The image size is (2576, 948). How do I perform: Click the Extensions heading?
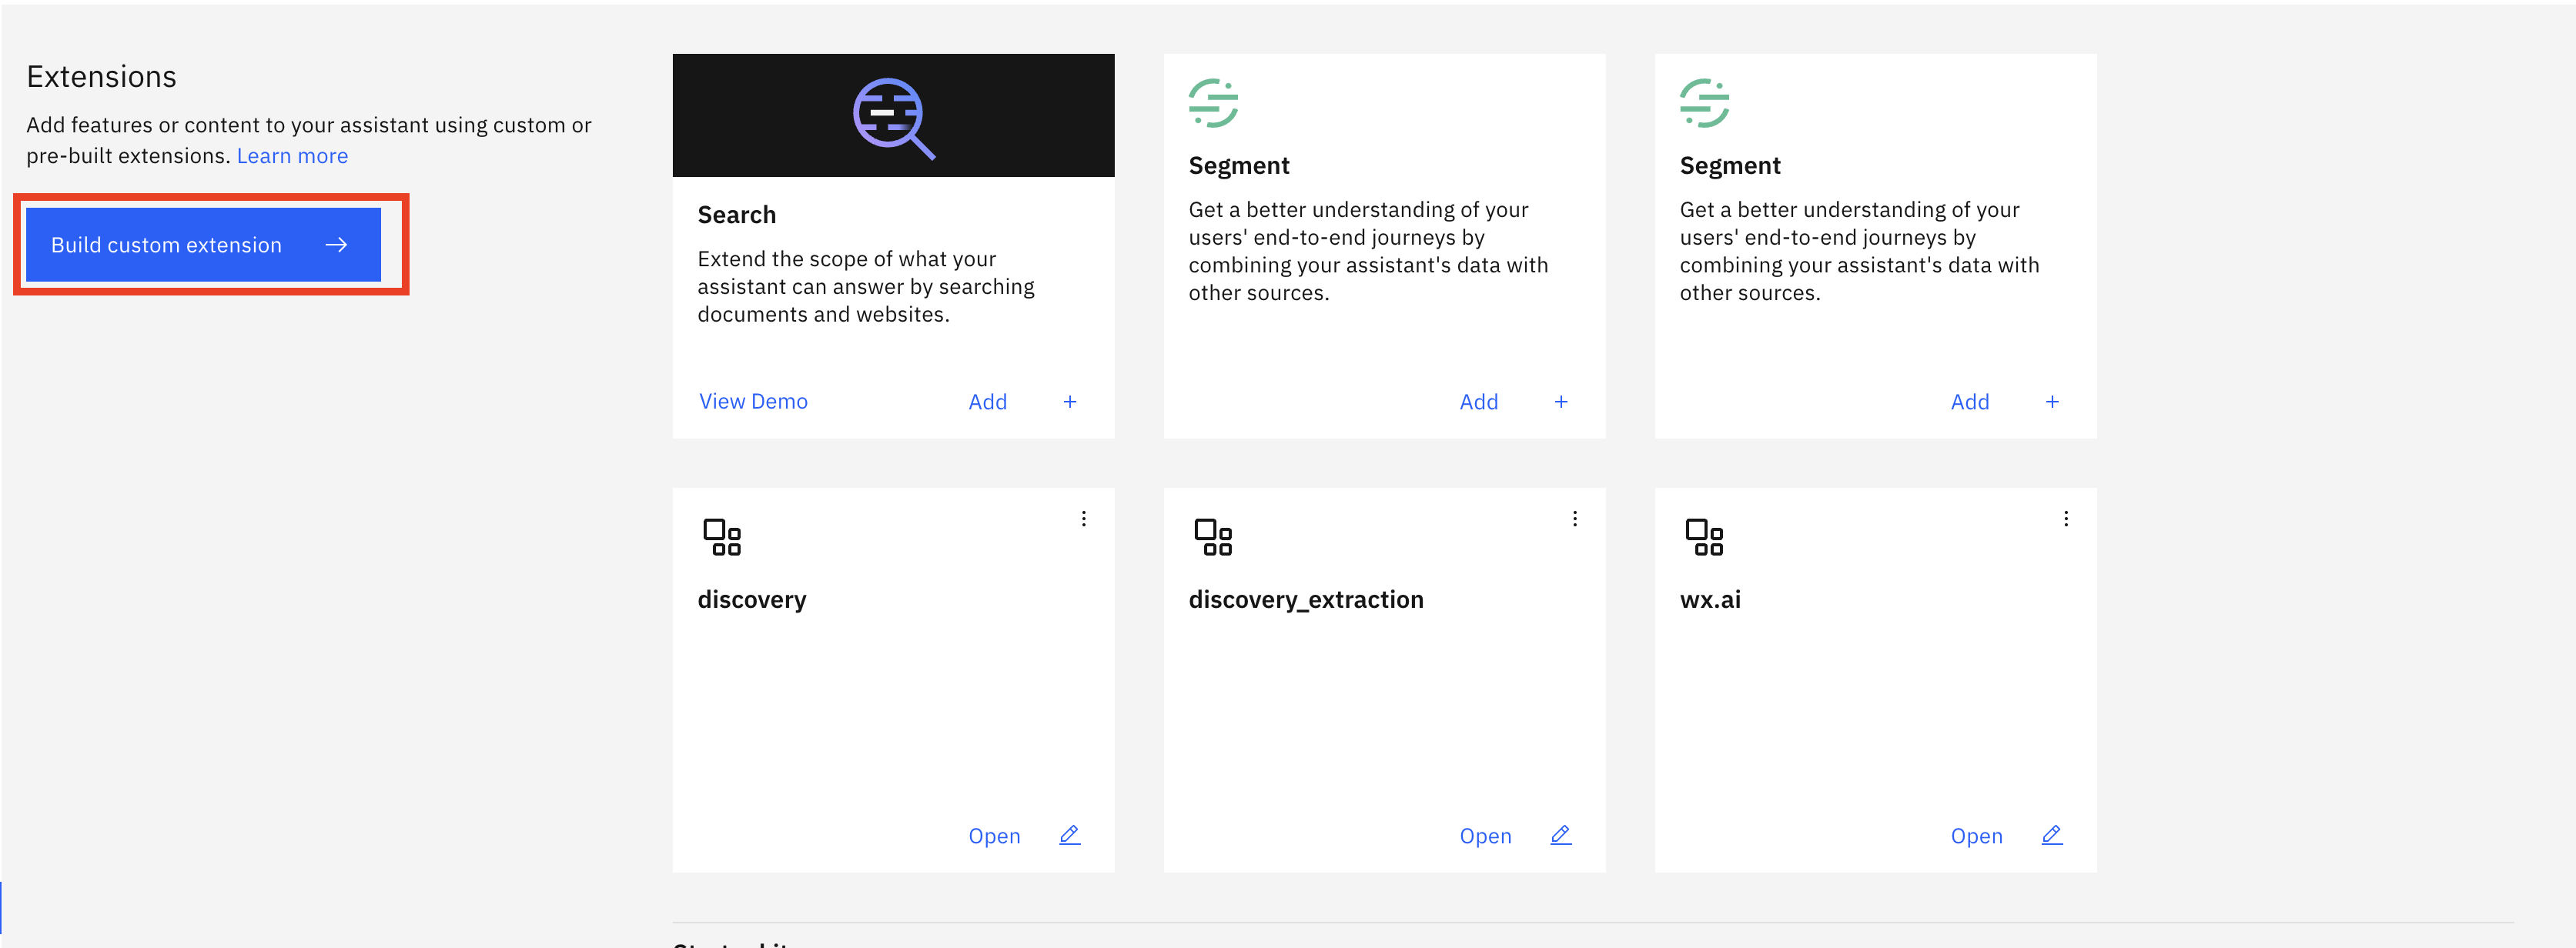(x=102, y=77)
